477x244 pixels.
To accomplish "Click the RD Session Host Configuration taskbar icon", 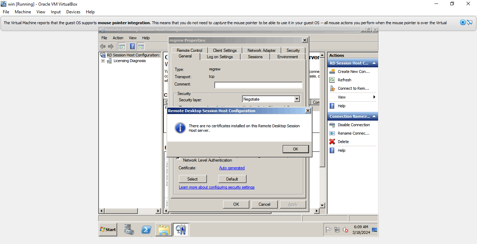I will coord(181,230).
